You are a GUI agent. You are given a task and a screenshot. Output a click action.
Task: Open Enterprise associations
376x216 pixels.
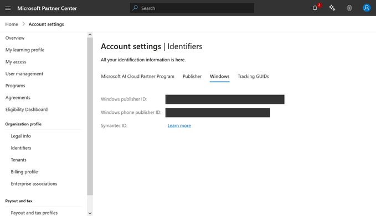pyautogui.click(x=34, y=184)
